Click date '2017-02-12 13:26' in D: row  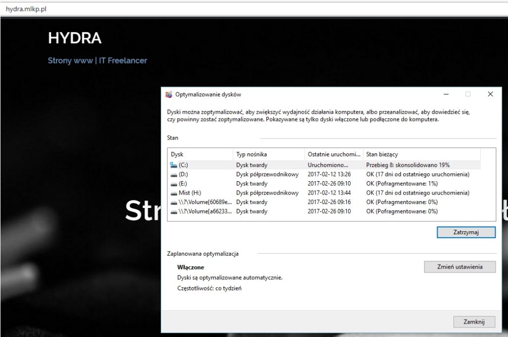[x=329, y=174]
